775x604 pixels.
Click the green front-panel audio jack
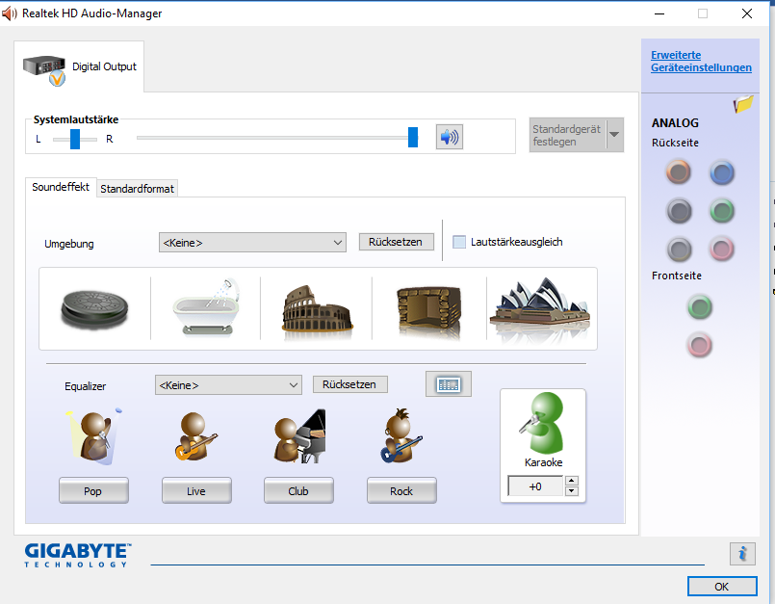(x=699, y=307)
